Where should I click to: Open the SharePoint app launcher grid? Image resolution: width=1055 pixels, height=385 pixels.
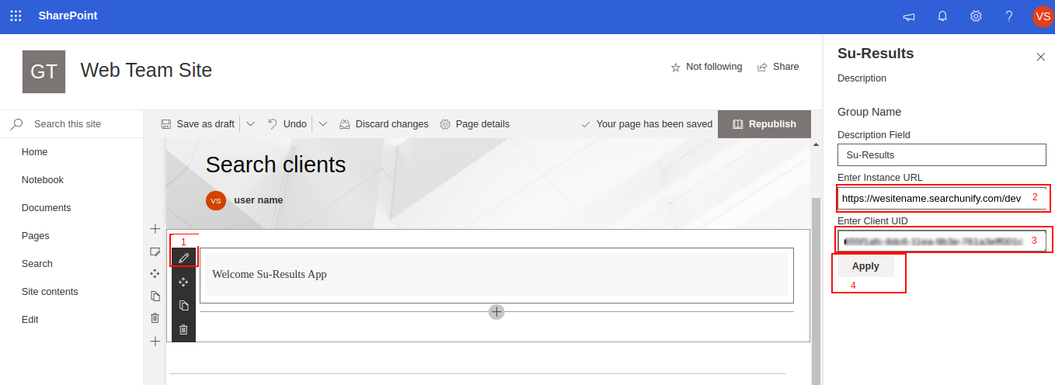[x=16, y=16]
